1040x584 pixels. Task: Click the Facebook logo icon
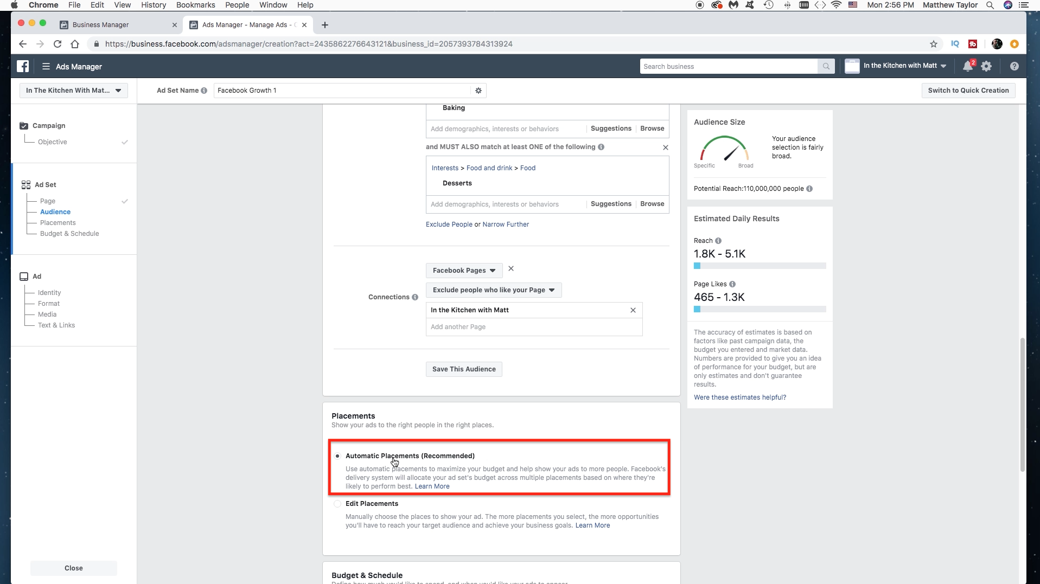point(23,66)
